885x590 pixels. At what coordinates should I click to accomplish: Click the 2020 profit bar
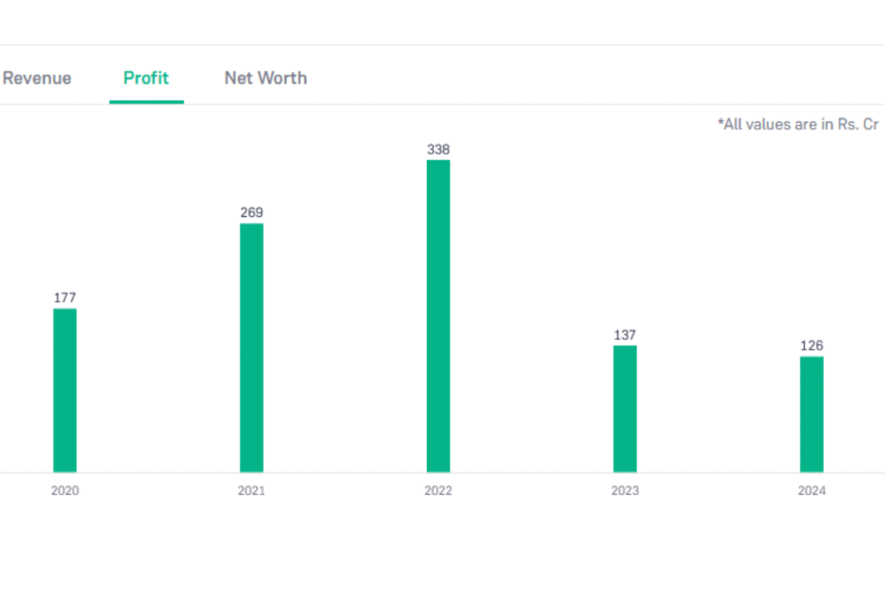tap(66, 389)
